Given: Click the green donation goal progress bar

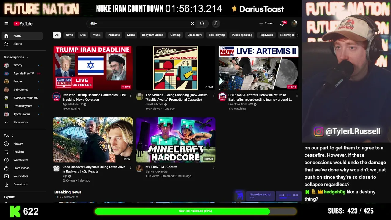Looking at the screenshot, I should (x=195, y=211).
